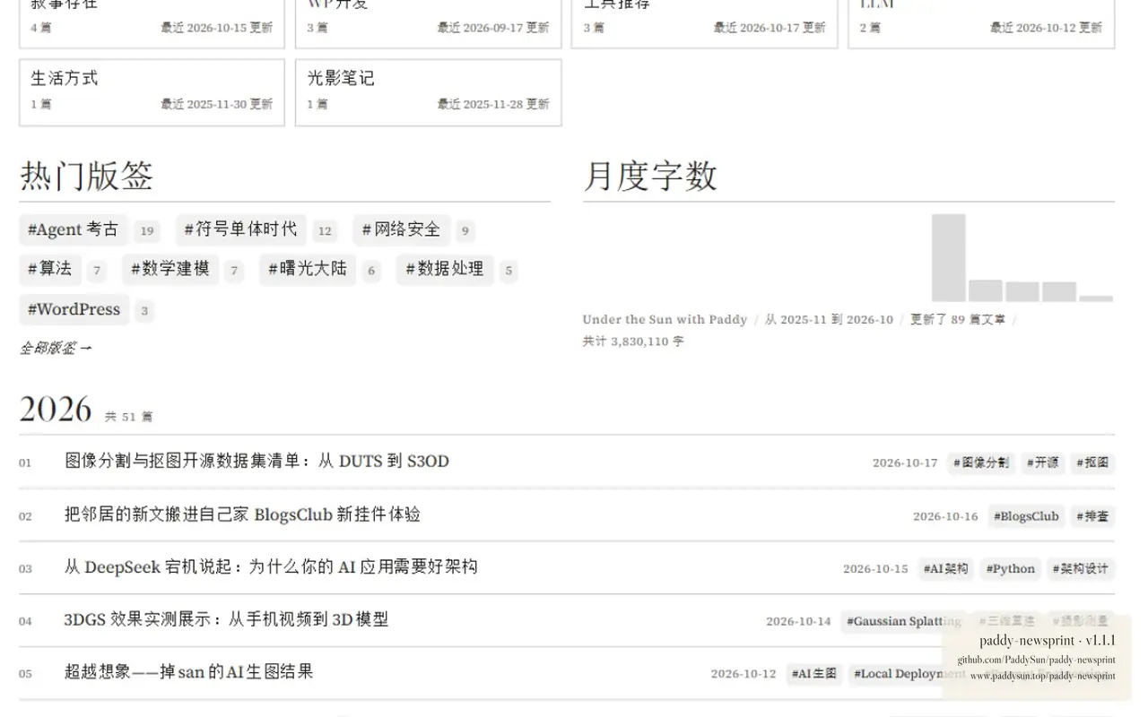Select the #AI生图 article tag

pos(814,674)
